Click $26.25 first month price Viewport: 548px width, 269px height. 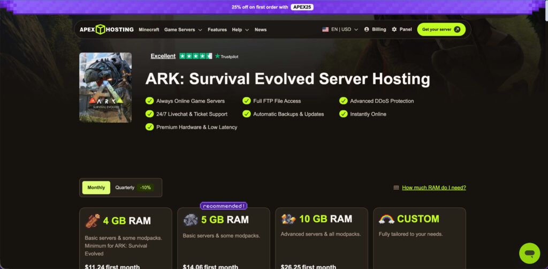tap(308, 266)
